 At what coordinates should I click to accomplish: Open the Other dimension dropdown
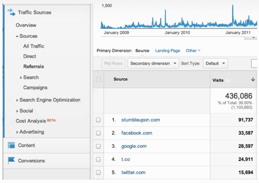193,51
